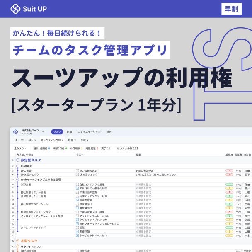Click the 早割 badge in the header
The image size is (252, 252).
point(231,9)
